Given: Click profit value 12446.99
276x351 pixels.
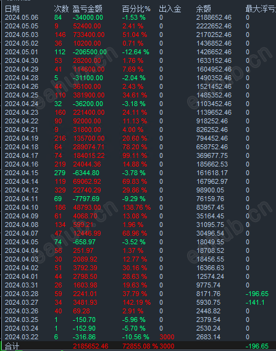Looking at the screenshot, I should pyautogui.click(x=87, y=233).
